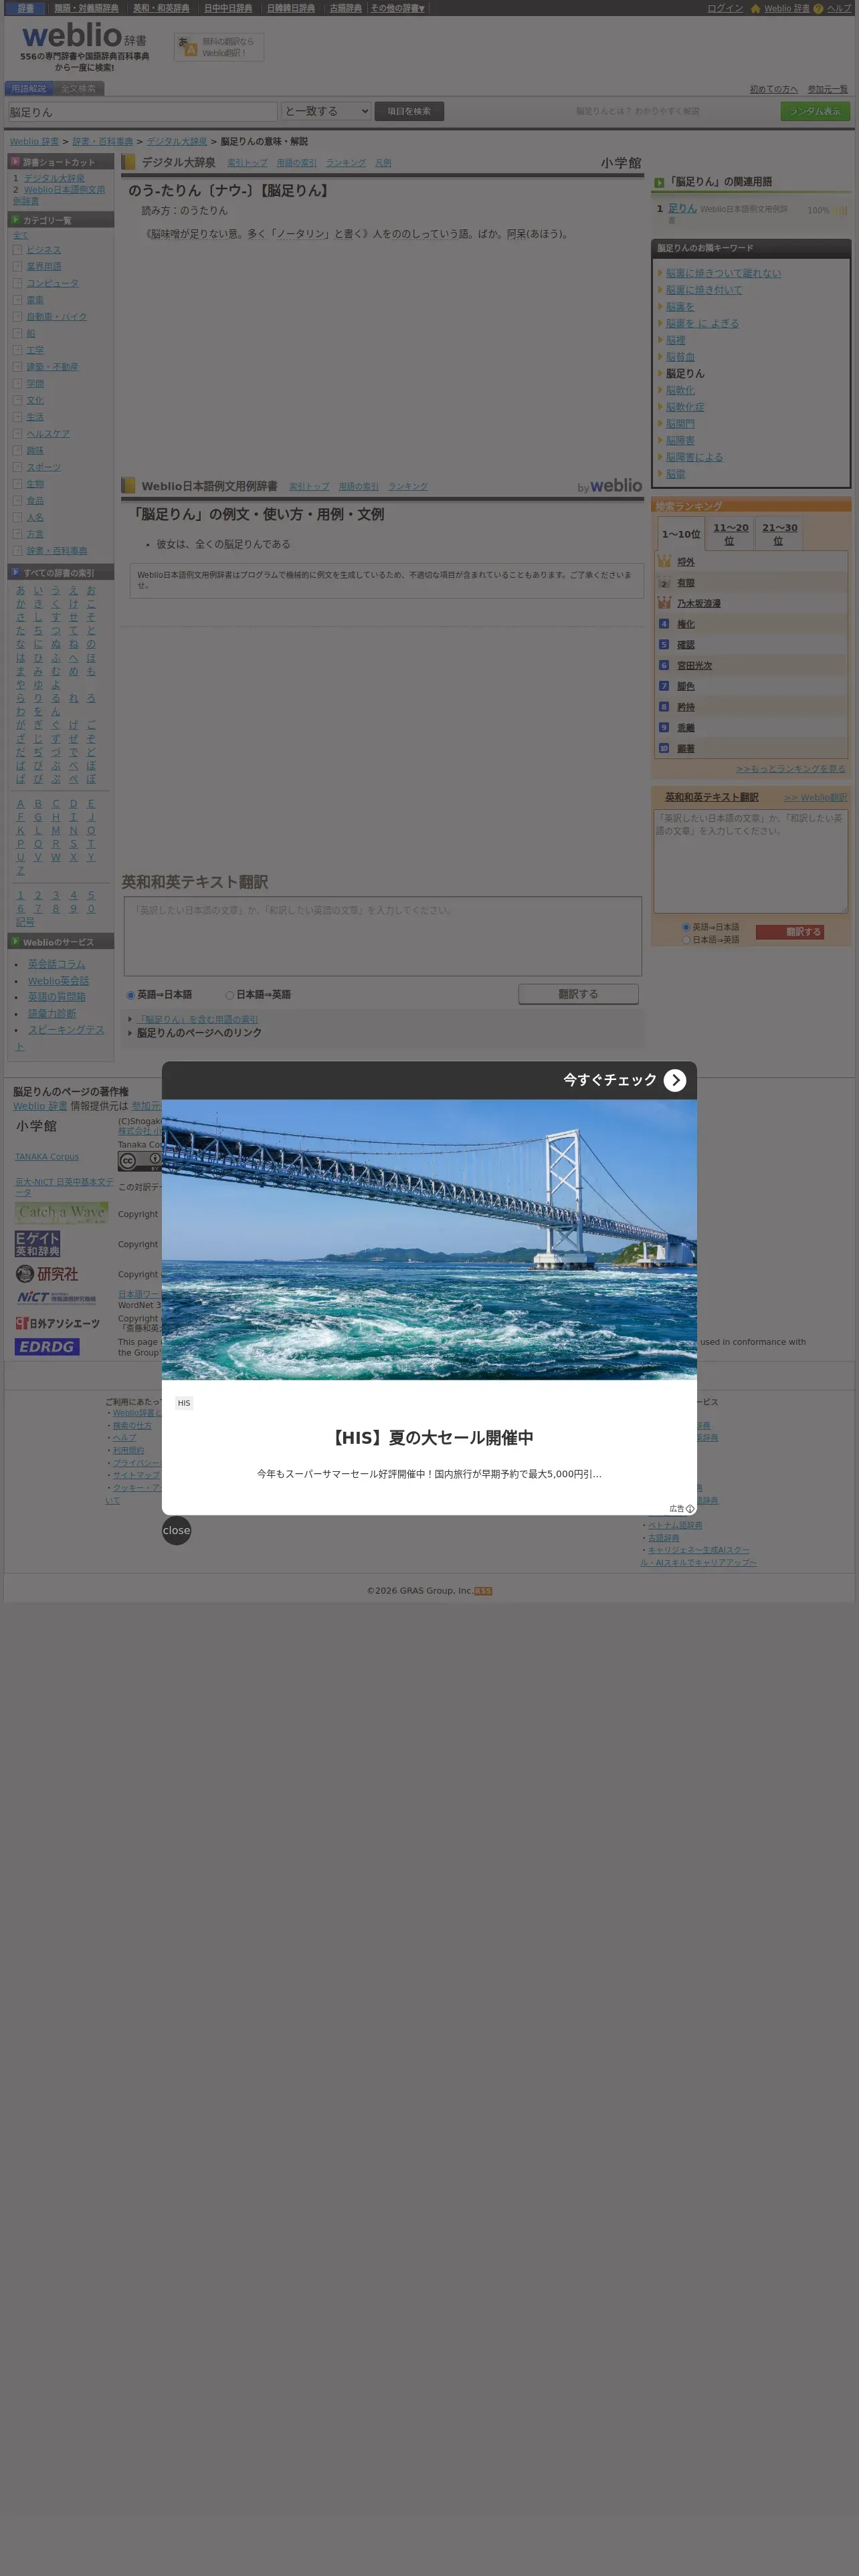This screenshot has width=859, height=2576.
Task: Open the と一致する match type dropdown
Action: coord(326,111)
